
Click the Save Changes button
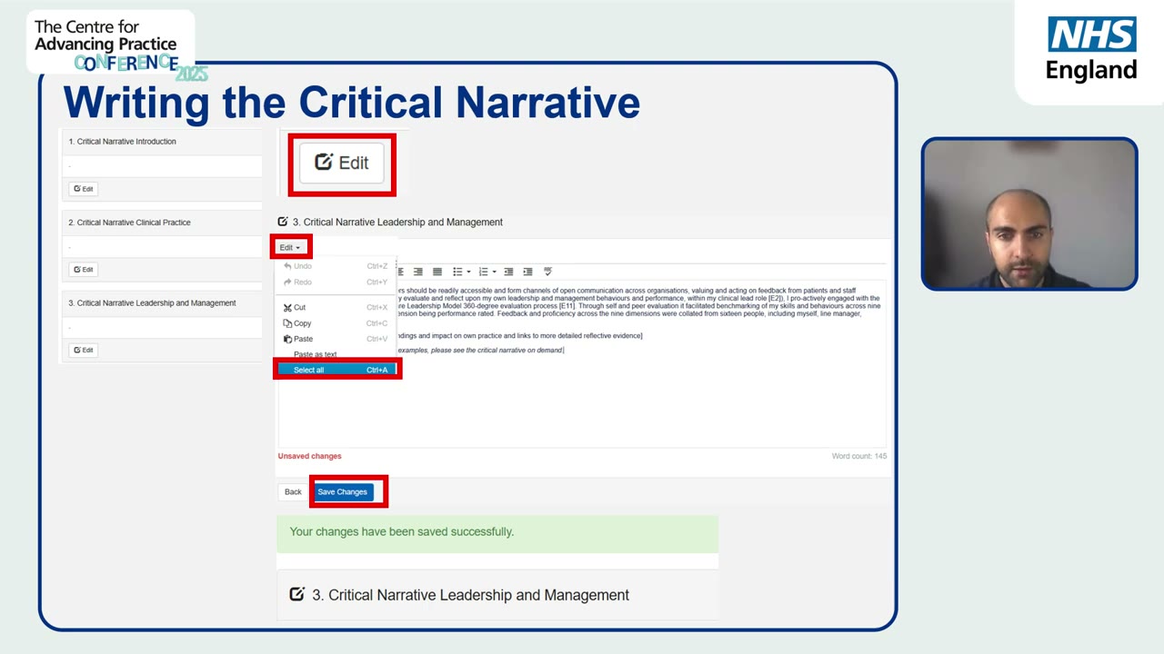coord(342,491)
